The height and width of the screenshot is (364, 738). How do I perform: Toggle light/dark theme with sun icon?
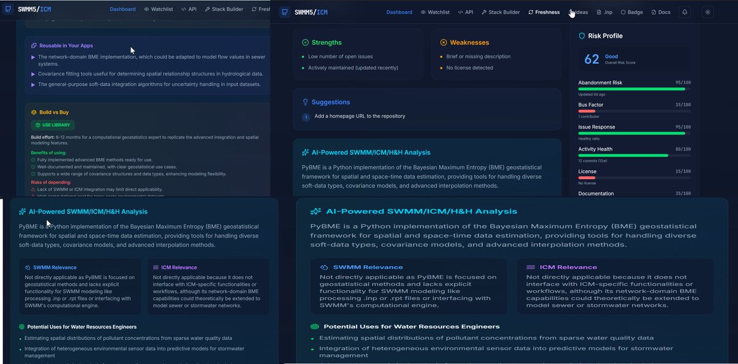[x=707, y=12]
